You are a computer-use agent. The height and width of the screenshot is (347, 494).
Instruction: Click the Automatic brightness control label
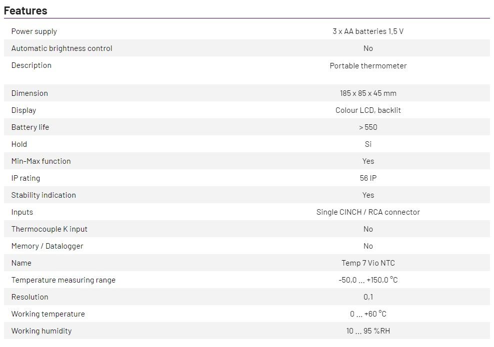61,48
